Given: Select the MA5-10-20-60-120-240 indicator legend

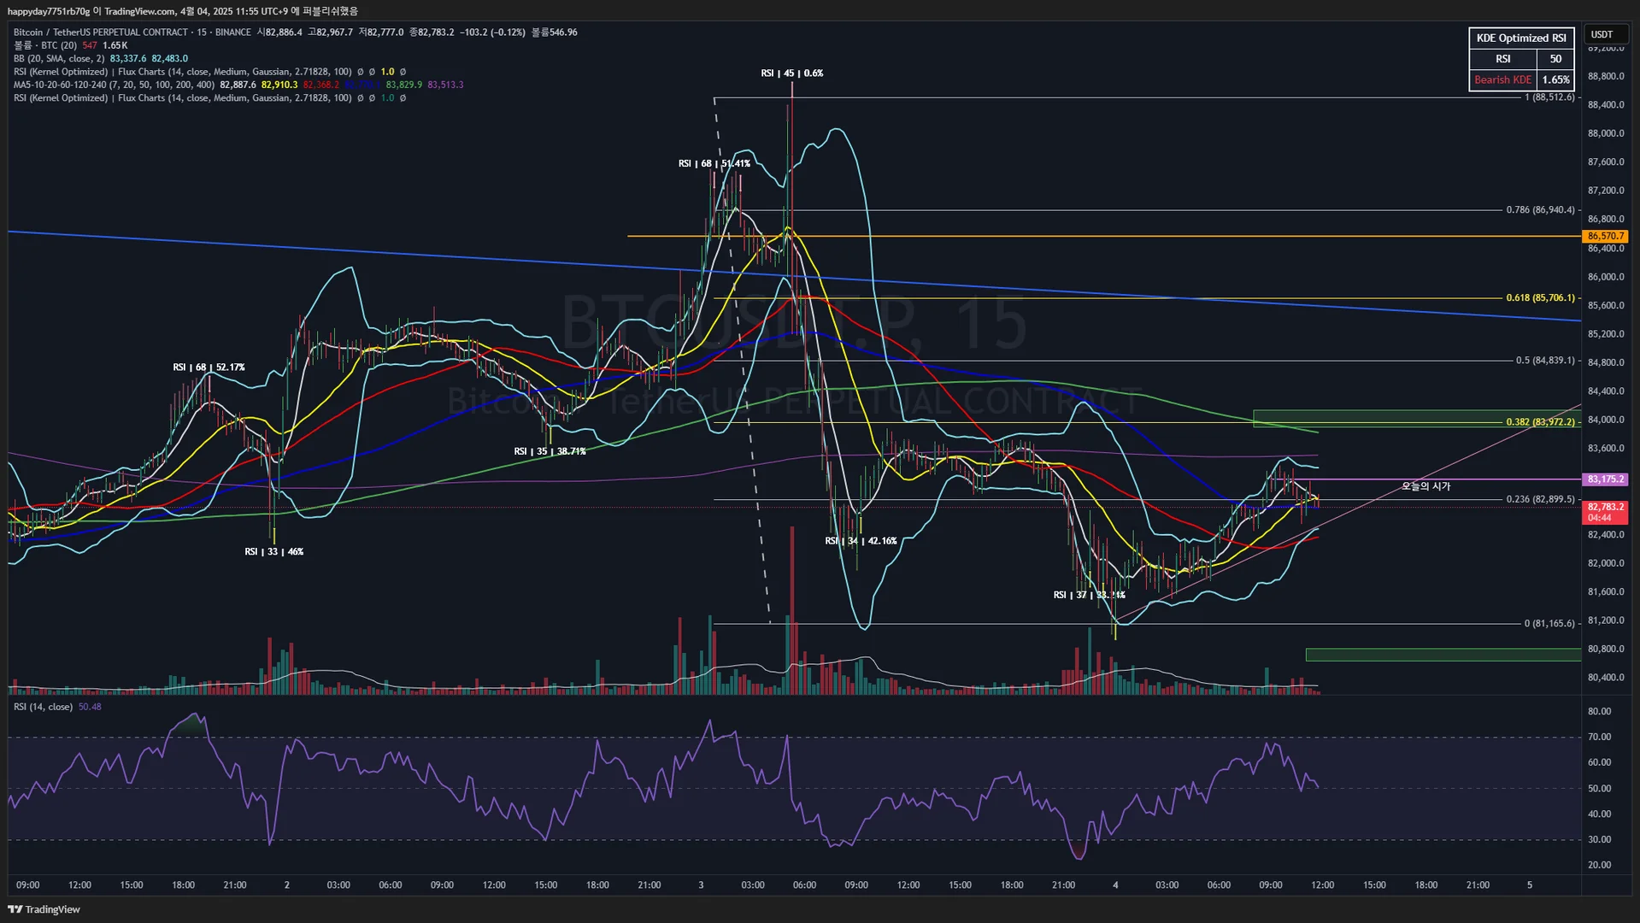Looking at the screenshot, I should pos(115,85).
